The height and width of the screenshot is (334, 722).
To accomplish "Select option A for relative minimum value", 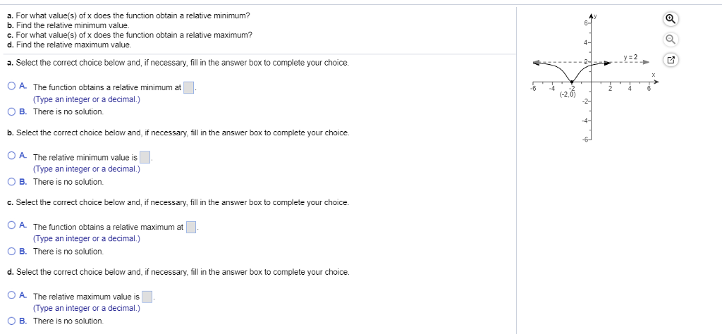I will (11, 156).
